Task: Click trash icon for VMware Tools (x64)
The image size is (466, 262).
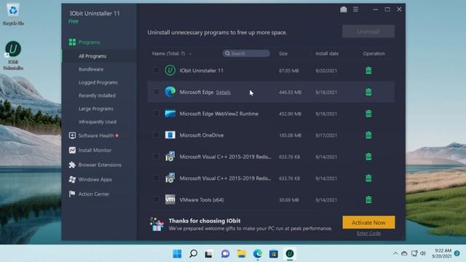Action: pos(368,199)
